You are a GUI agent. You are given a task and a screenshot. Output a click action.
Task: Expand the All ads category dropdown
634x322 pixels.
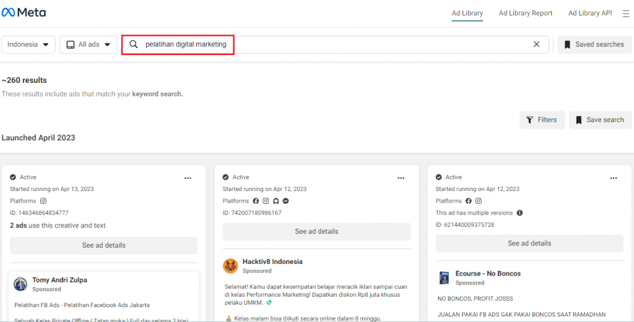(88, 44)
